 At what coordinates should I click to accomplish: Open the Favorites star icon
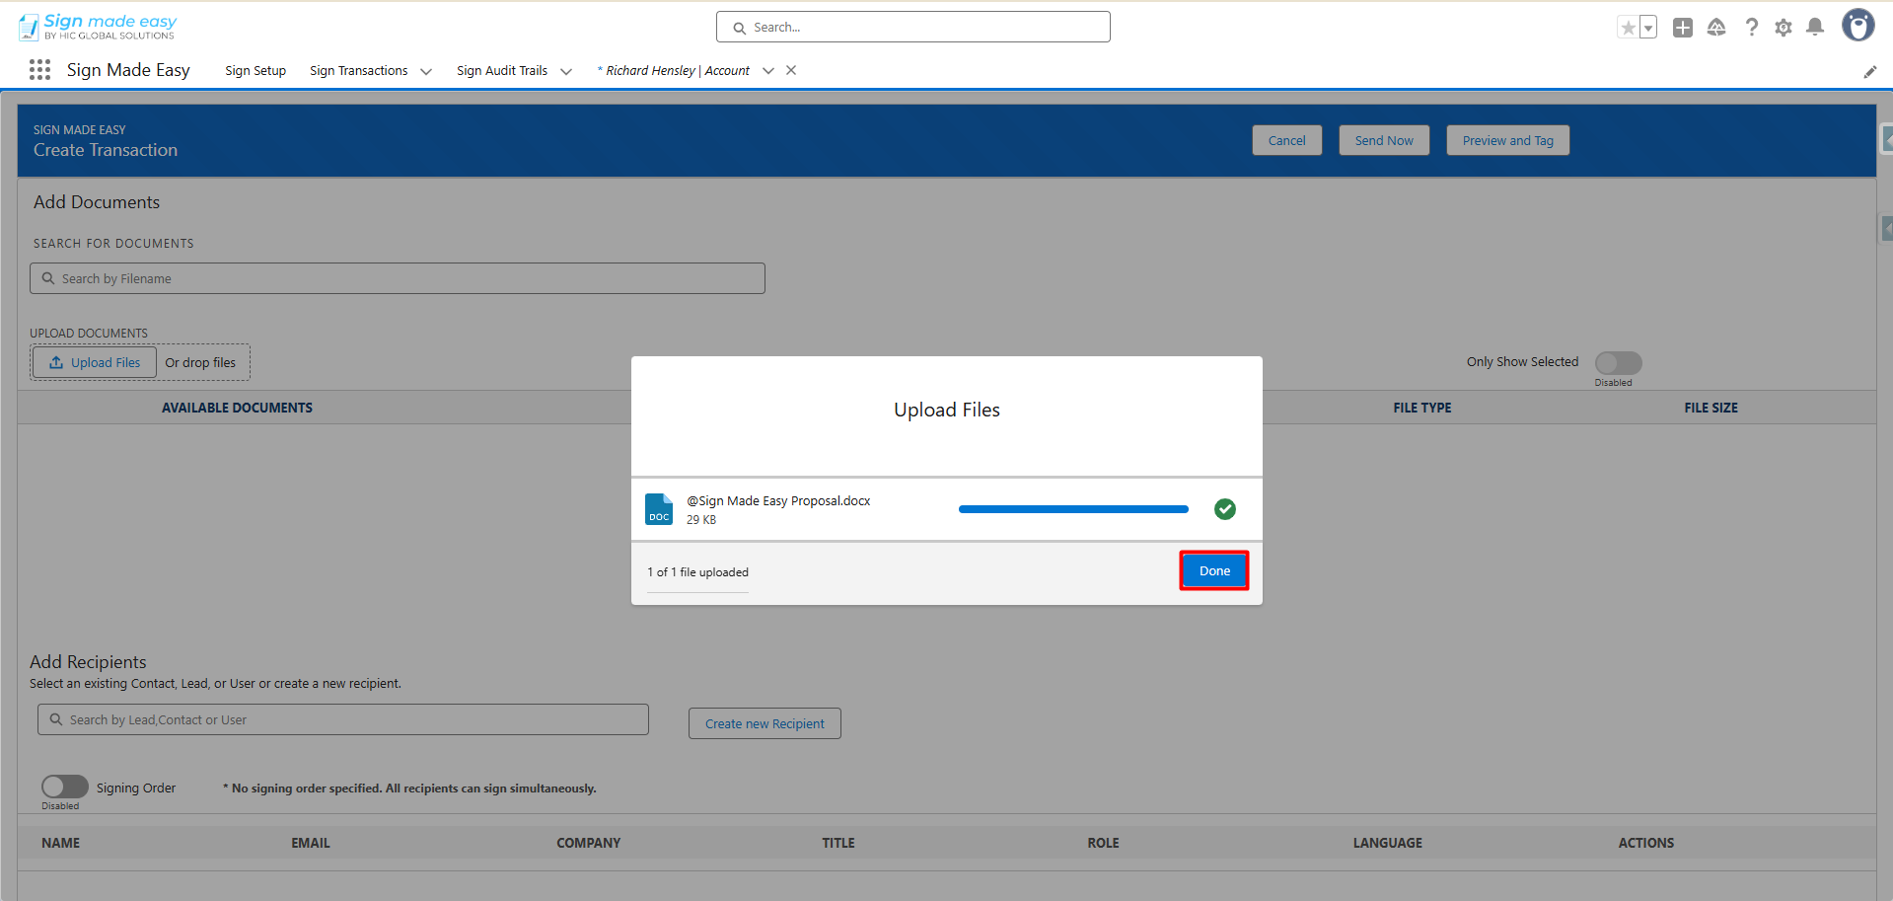[x=1628, y=28]
